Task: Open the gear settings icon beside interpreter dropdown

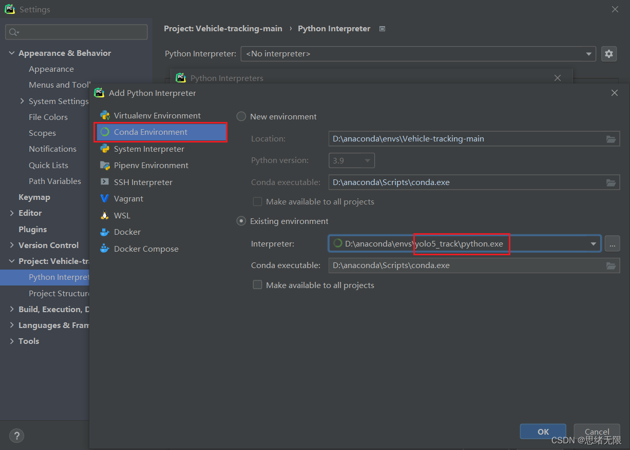Action: click(x=609, y=53)
